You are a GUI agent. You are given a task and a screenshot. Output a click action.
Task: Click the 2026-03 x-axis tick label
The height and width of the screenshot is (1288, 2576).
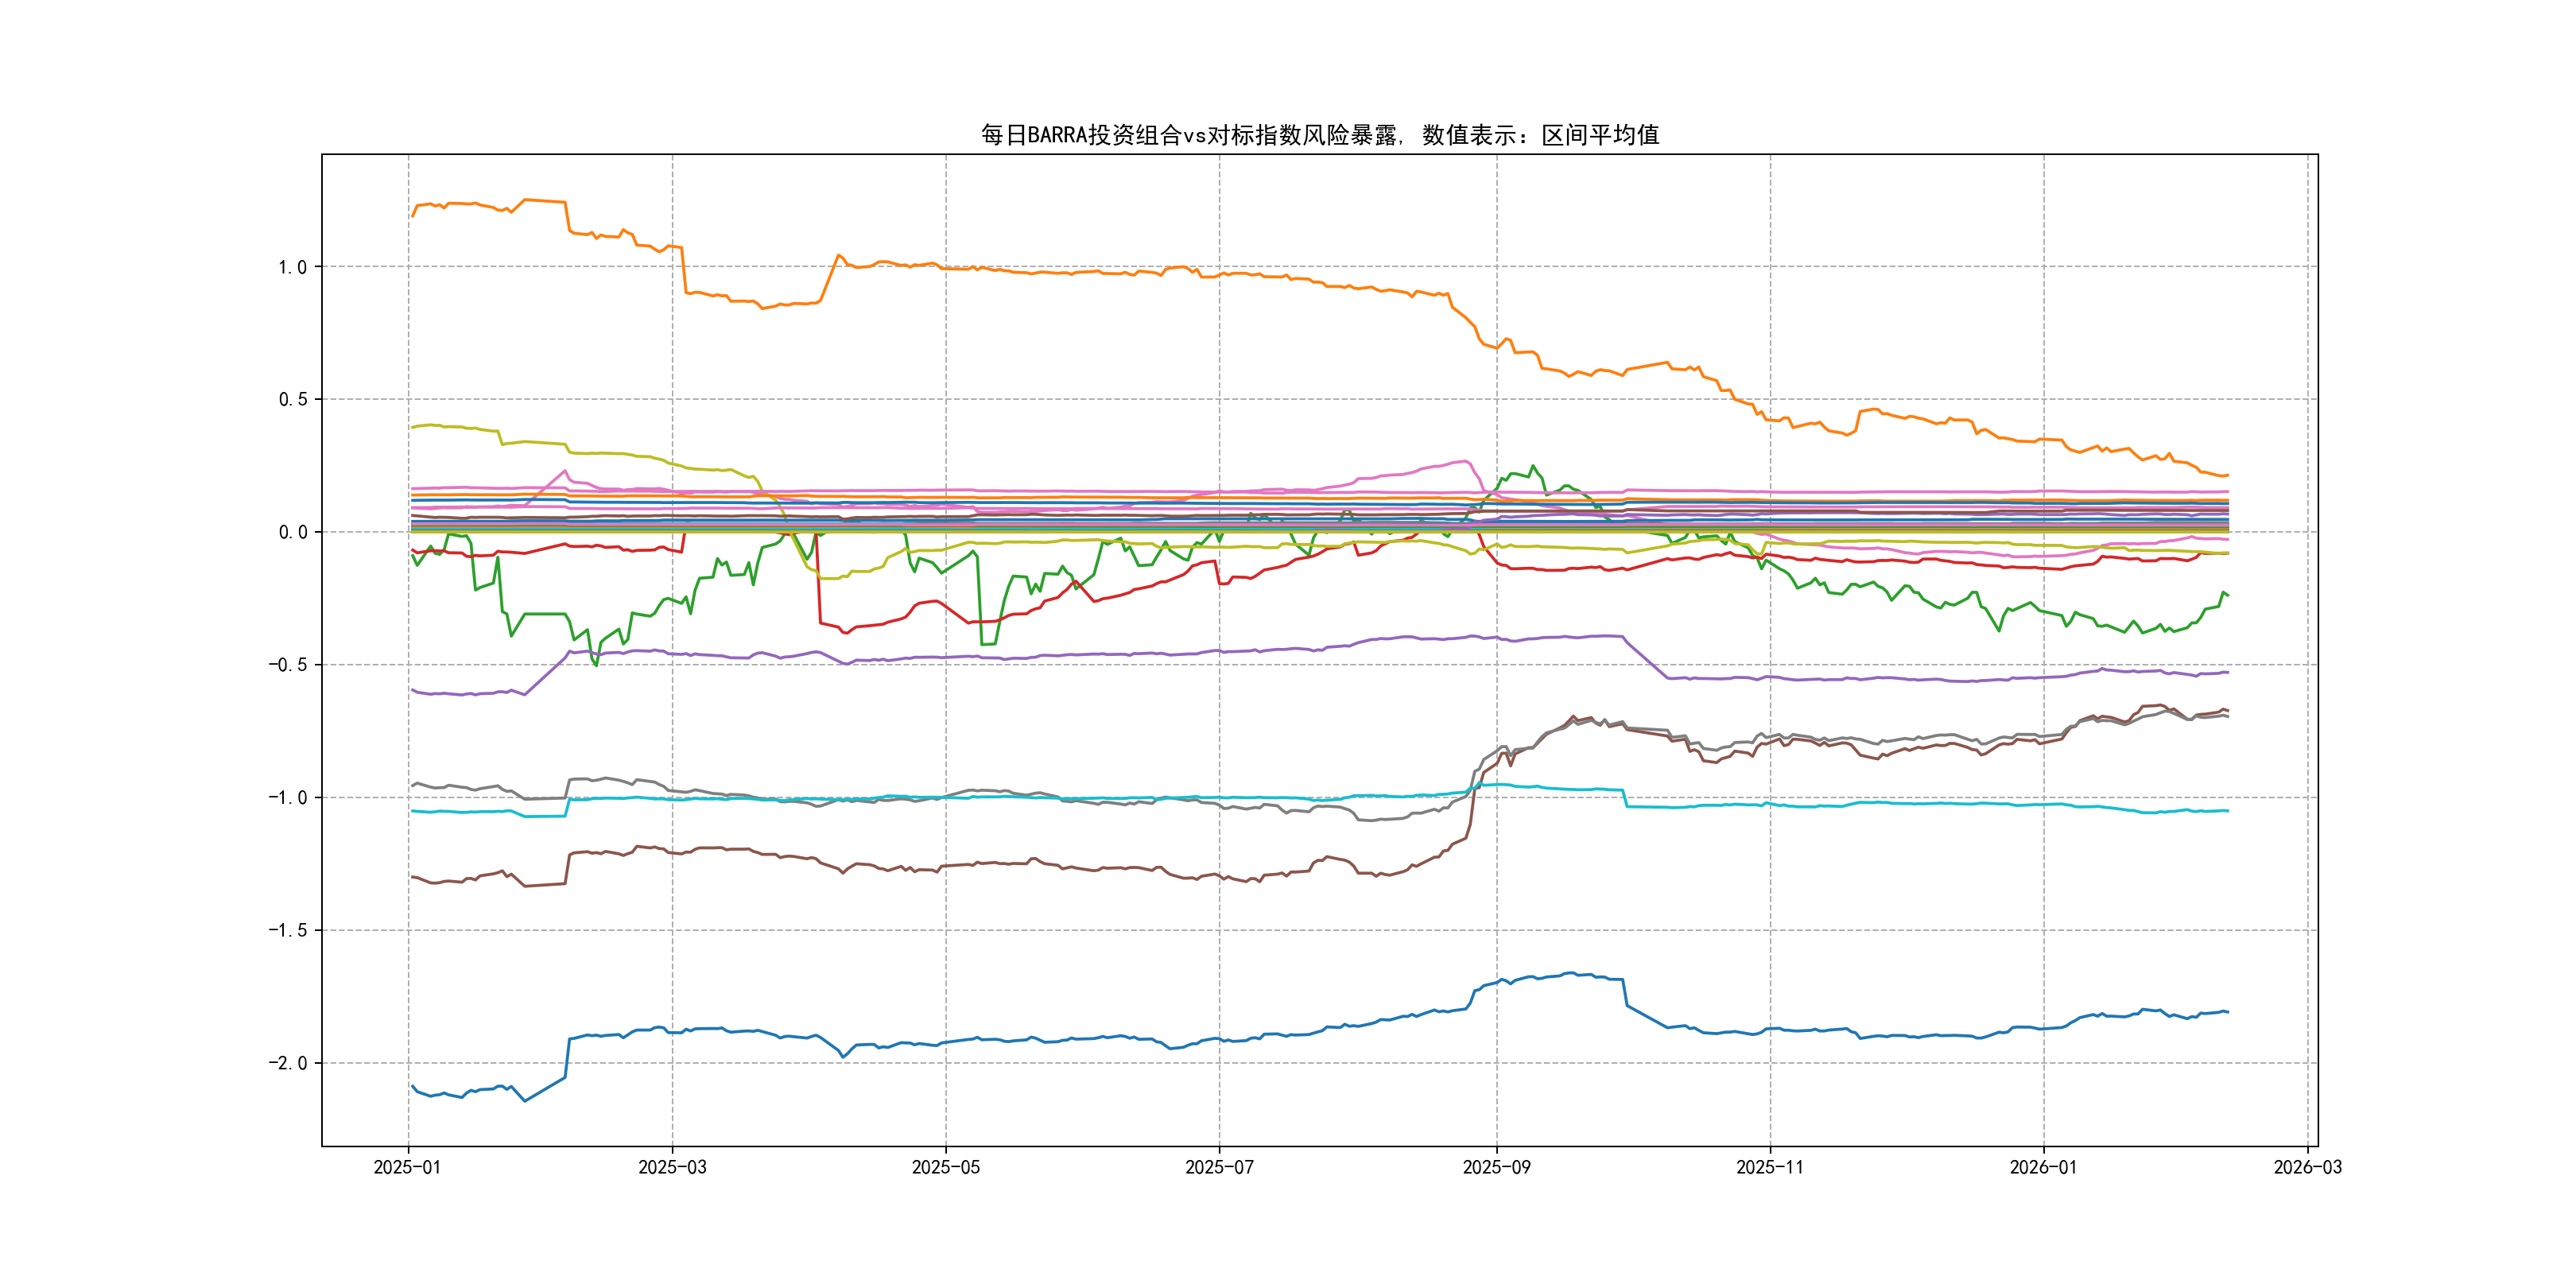coord(2307,1167)
